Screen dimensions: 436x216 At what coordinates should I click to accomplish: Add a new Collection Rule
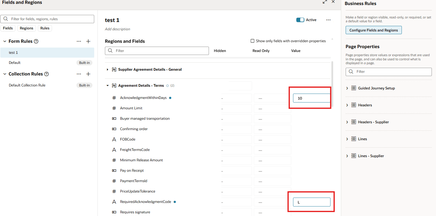coord(88,74)
